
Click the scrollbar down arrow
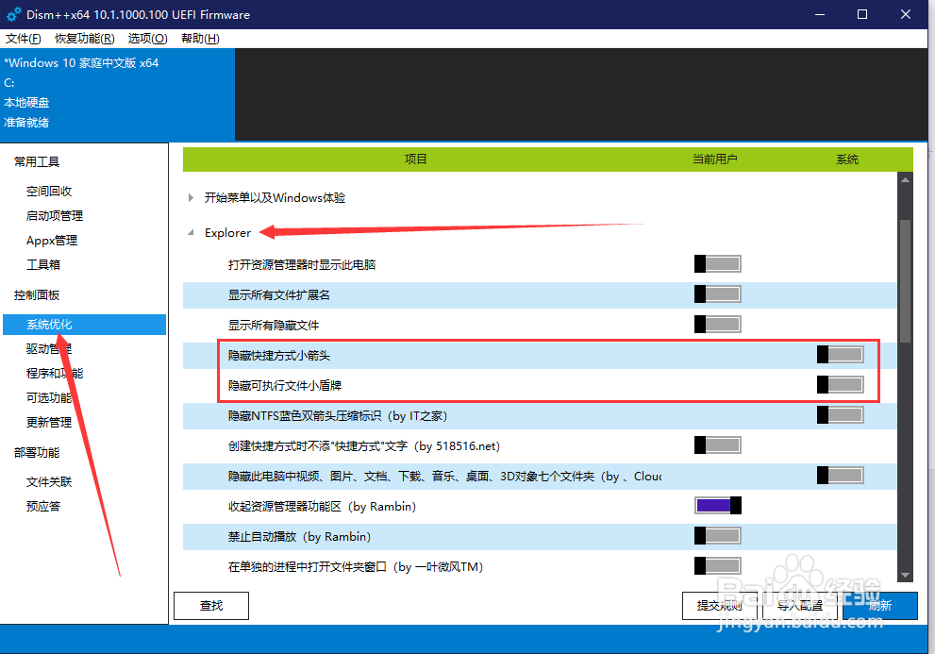(906, 574)
